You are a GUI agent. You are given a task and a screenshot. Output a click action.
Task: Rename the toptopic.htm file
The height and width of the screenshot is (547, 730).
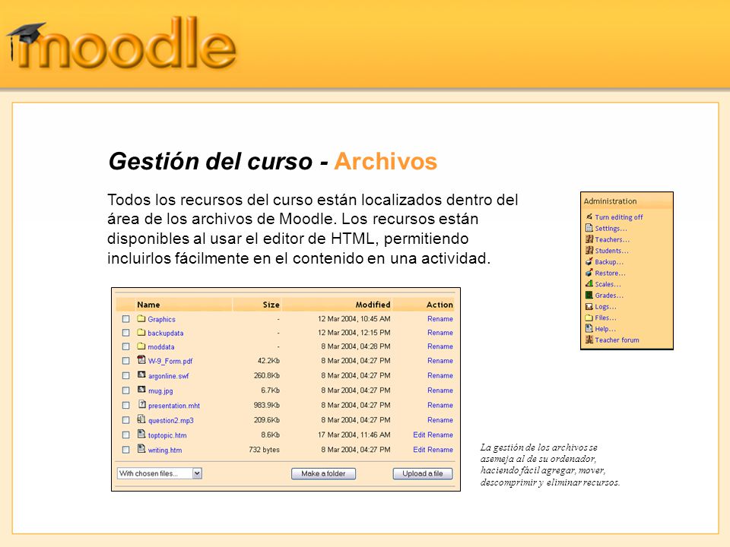tap(440, 435)
